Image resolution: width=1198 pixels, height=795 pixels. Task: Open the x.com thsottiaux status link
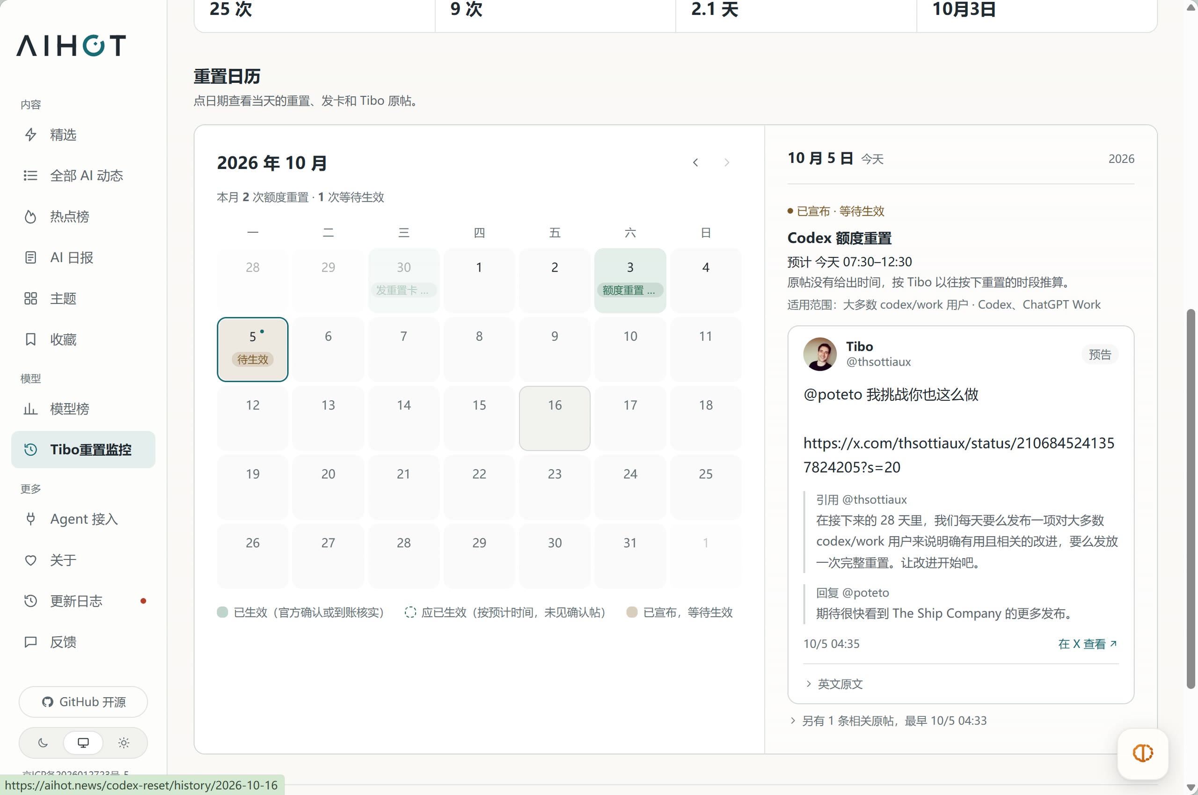pyautogui.click(x=959, y=455)
